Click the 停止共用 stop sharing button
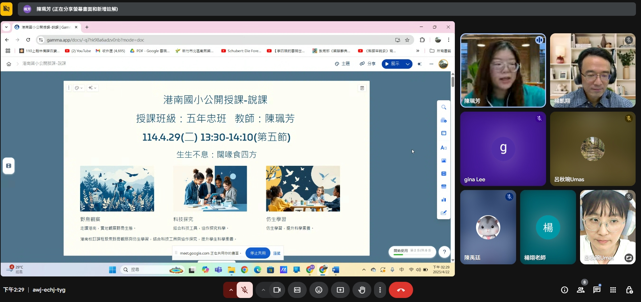This screenshot has height=302, width=641. point(258,253)
